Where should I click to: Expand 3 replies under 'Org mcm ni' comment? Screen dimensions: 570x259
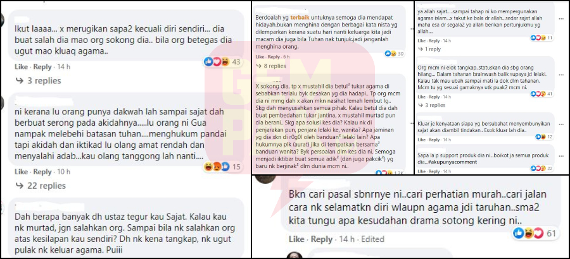(431, 105)
